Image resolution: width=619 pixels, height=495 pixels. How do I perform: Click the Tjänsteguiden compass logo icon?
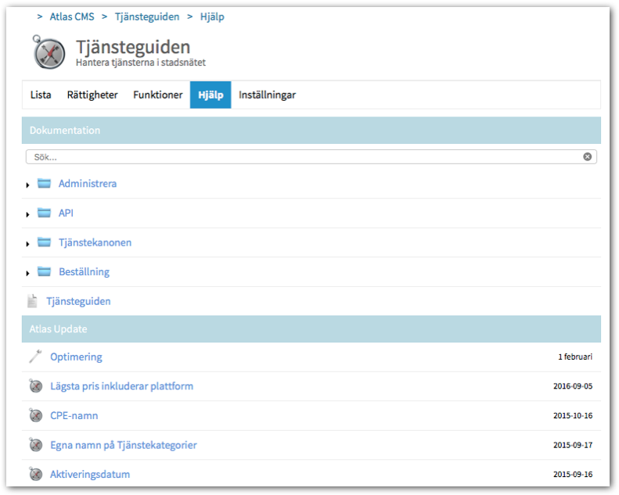click(49, 52)
